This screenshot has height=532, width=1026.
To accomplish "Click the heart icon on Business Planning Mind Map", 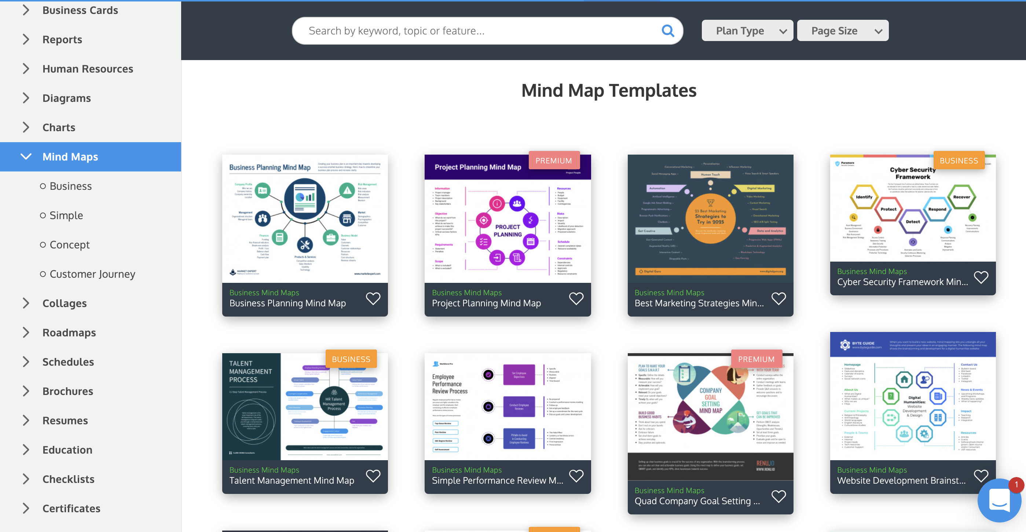I will [x=373, y=298].
